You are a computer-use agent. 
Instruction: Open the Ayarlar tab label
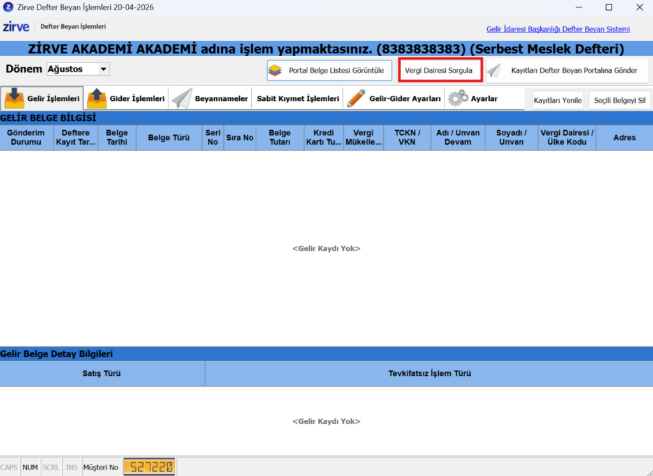point(484,99)
